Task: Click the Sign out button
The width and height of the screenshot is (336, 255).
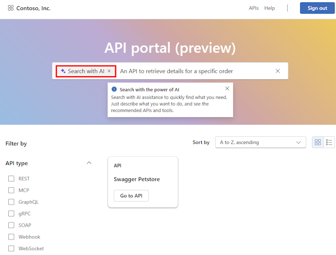Action: tap(317, 8)
